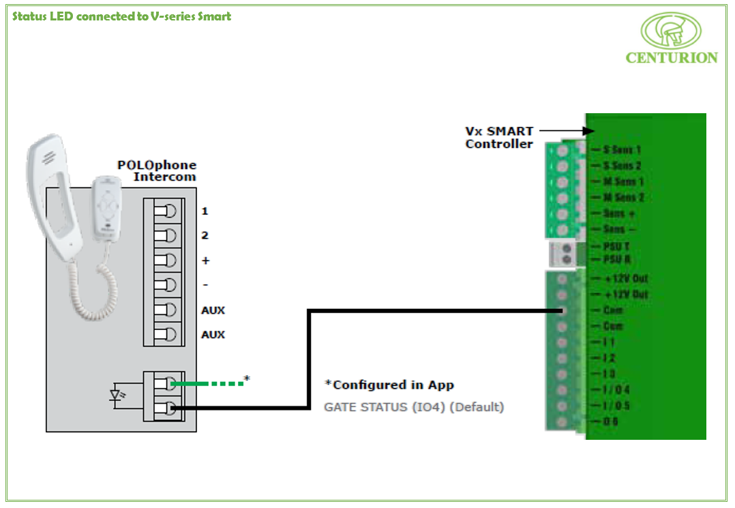
Task: Select the white intercom handset image
Action: point(53,198)
